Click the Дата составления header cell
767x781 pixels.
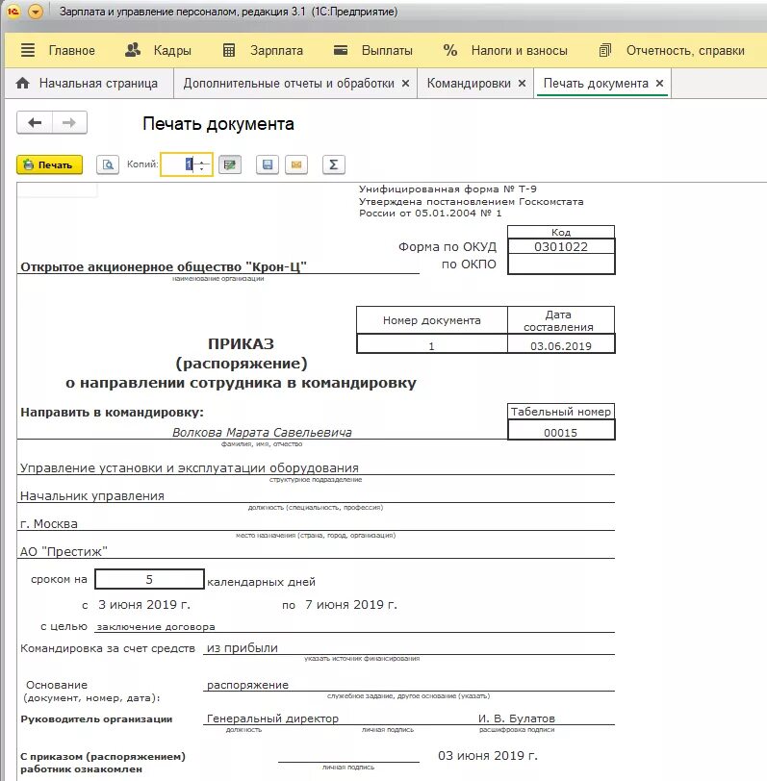click(561, 320)
